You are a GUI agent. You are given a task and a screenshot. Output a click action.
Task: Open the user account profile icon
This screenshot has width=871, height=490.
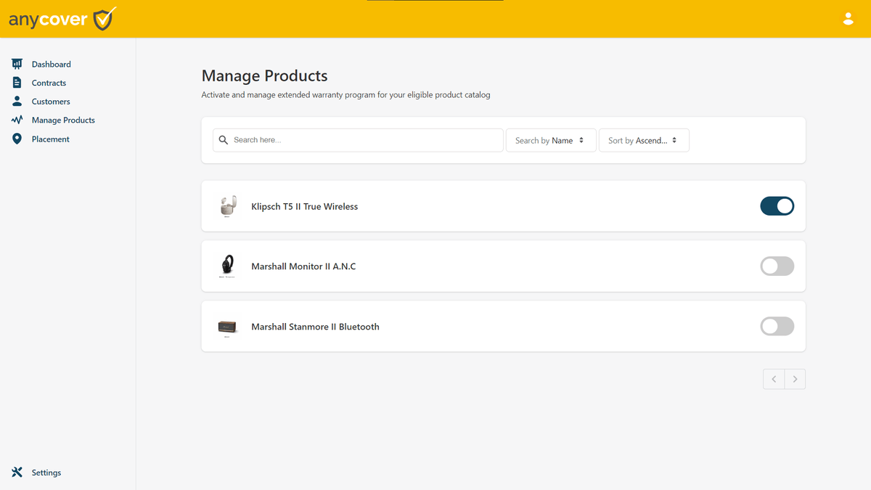click(848, 19)
